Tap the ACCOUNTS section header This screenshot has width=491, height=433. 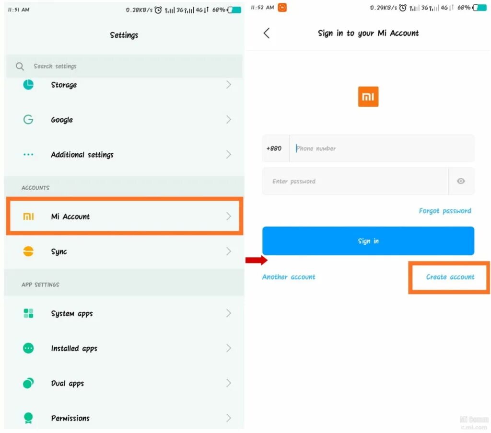tap(35, 188)
